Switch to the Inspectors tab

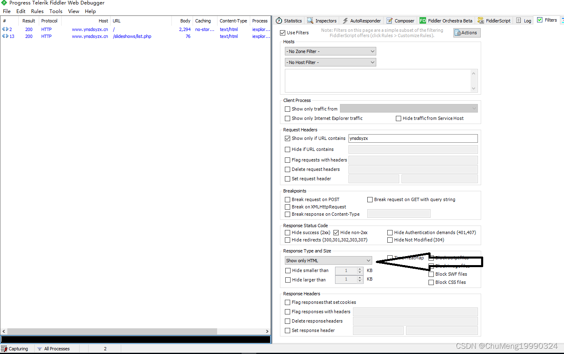coord(322,21)
